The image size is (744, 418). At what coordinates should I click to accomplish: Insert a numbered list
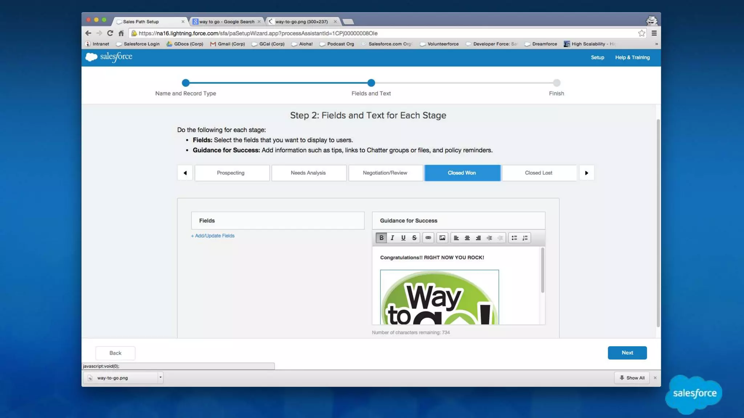(525, 238)
